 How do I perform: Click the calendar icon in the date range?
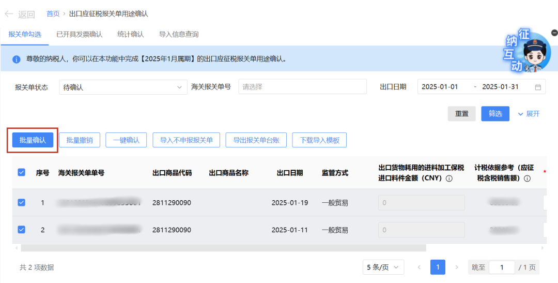coord(538,87)
